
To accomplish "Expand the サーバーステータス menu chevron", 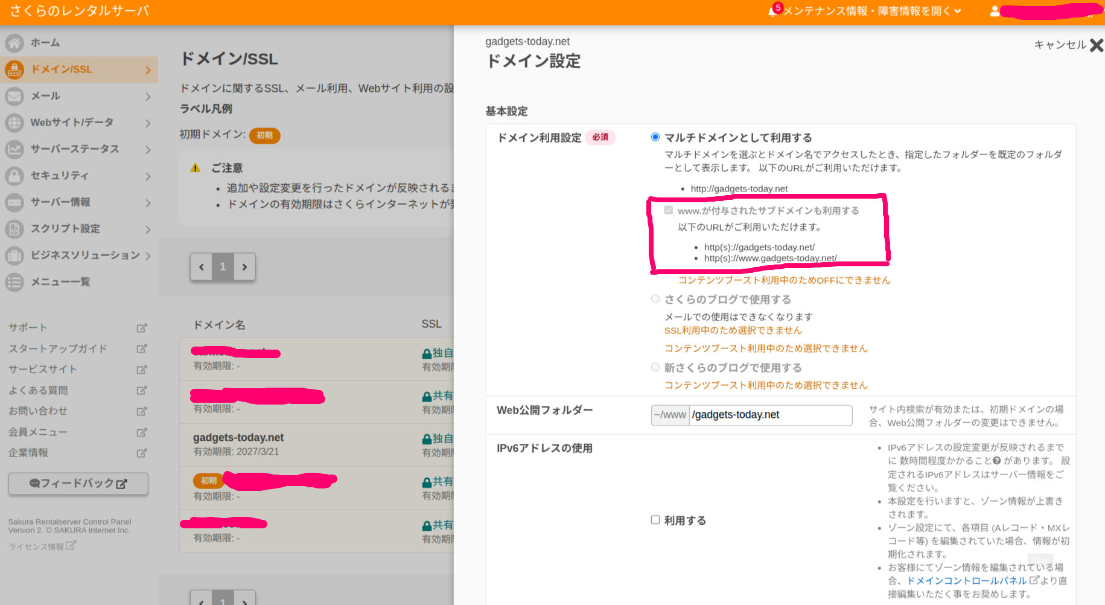I will [148, 150].
